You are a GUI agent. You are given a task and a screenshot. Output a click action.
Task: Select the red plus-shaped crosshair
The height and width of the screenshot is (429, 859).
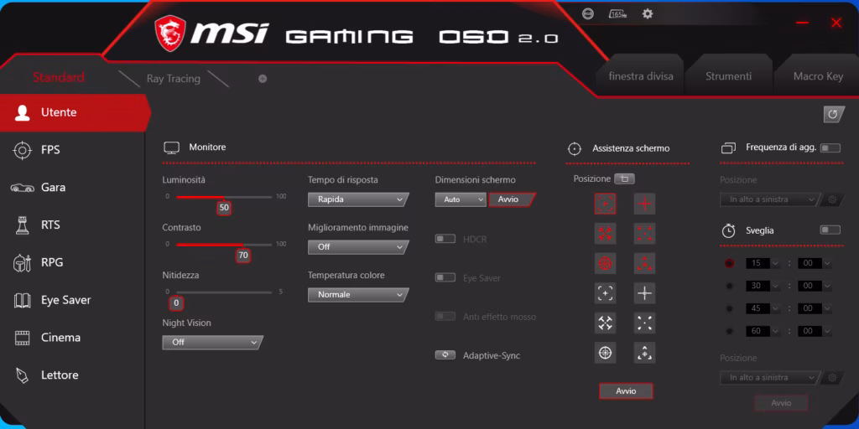tap(645, 204)
